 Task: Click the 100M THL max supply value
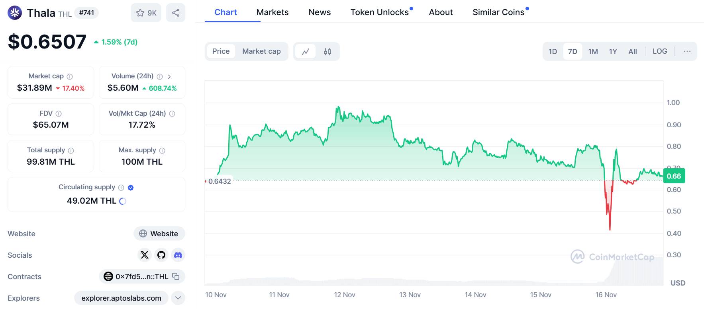coord(142,162)
